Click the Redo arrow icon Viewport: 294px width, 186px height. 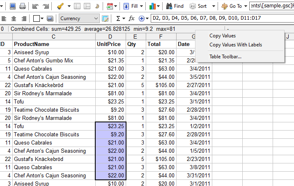pos(46,6)
